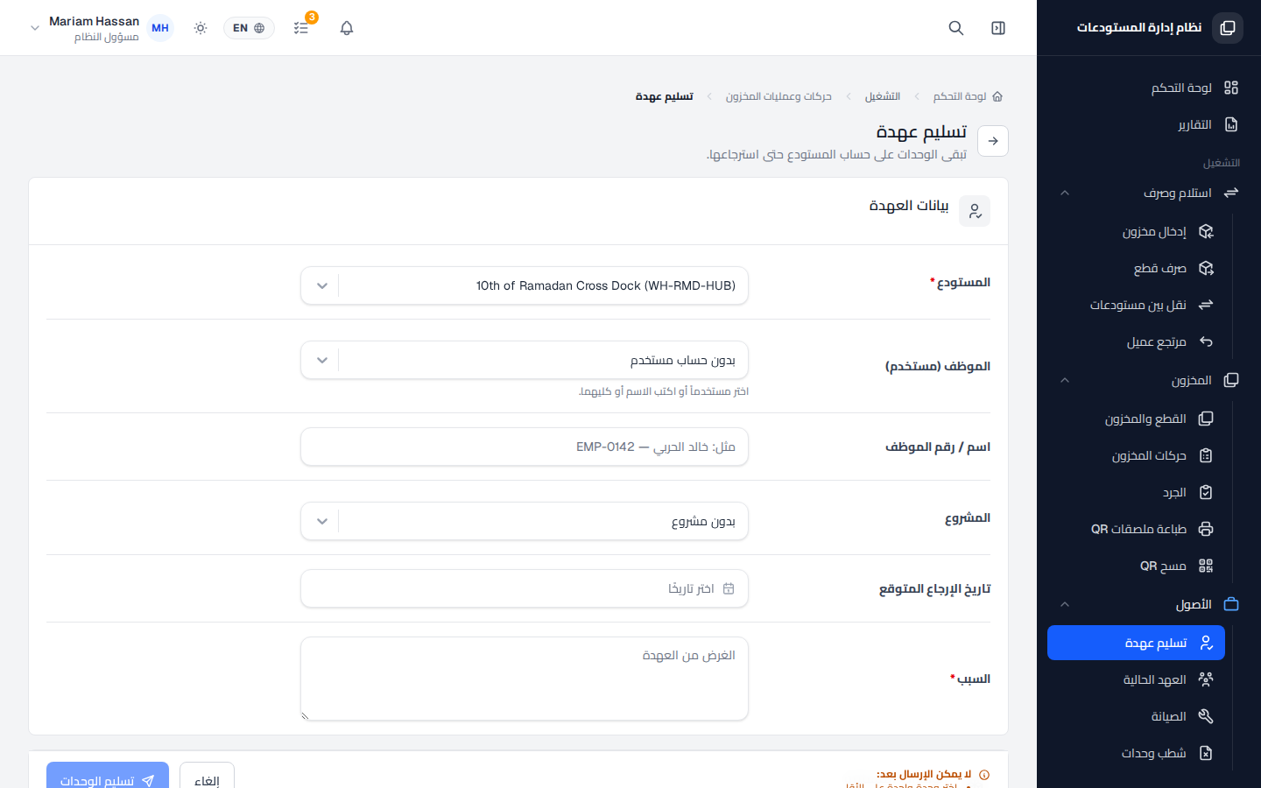Open شطب وحدات in sidebar
The image size is (1261, 788).
click(1137, 753)
